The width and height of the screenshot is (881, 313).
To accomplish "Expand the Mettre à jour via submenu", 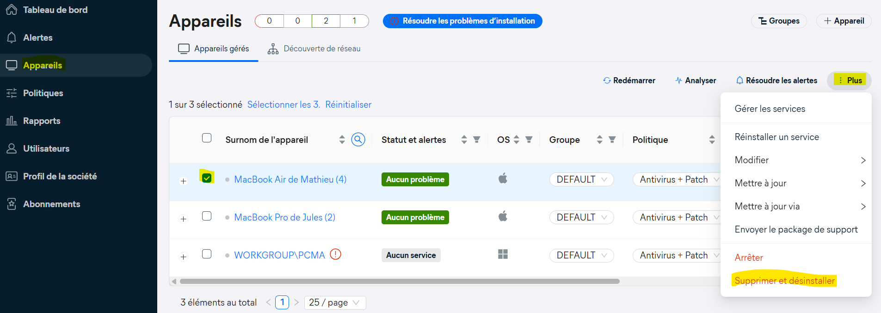I will click(x=796, y=206).
